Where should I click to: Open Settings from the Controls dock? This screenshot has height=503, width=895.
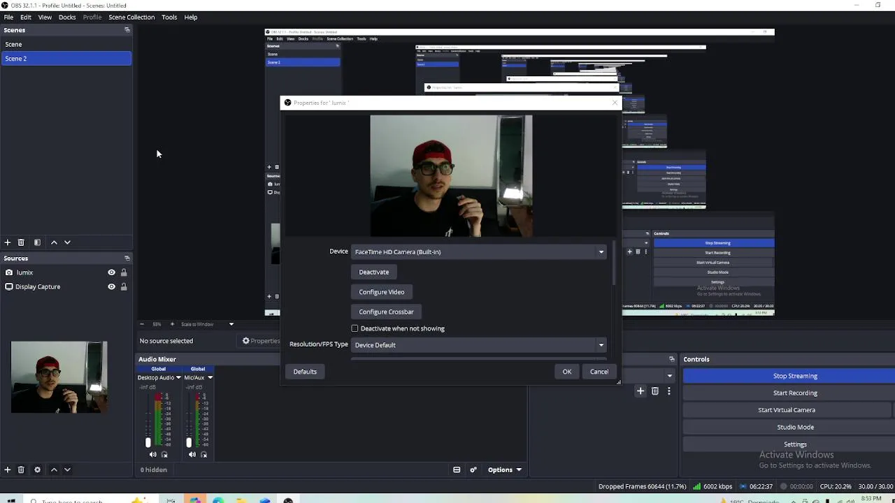(789, 444)
